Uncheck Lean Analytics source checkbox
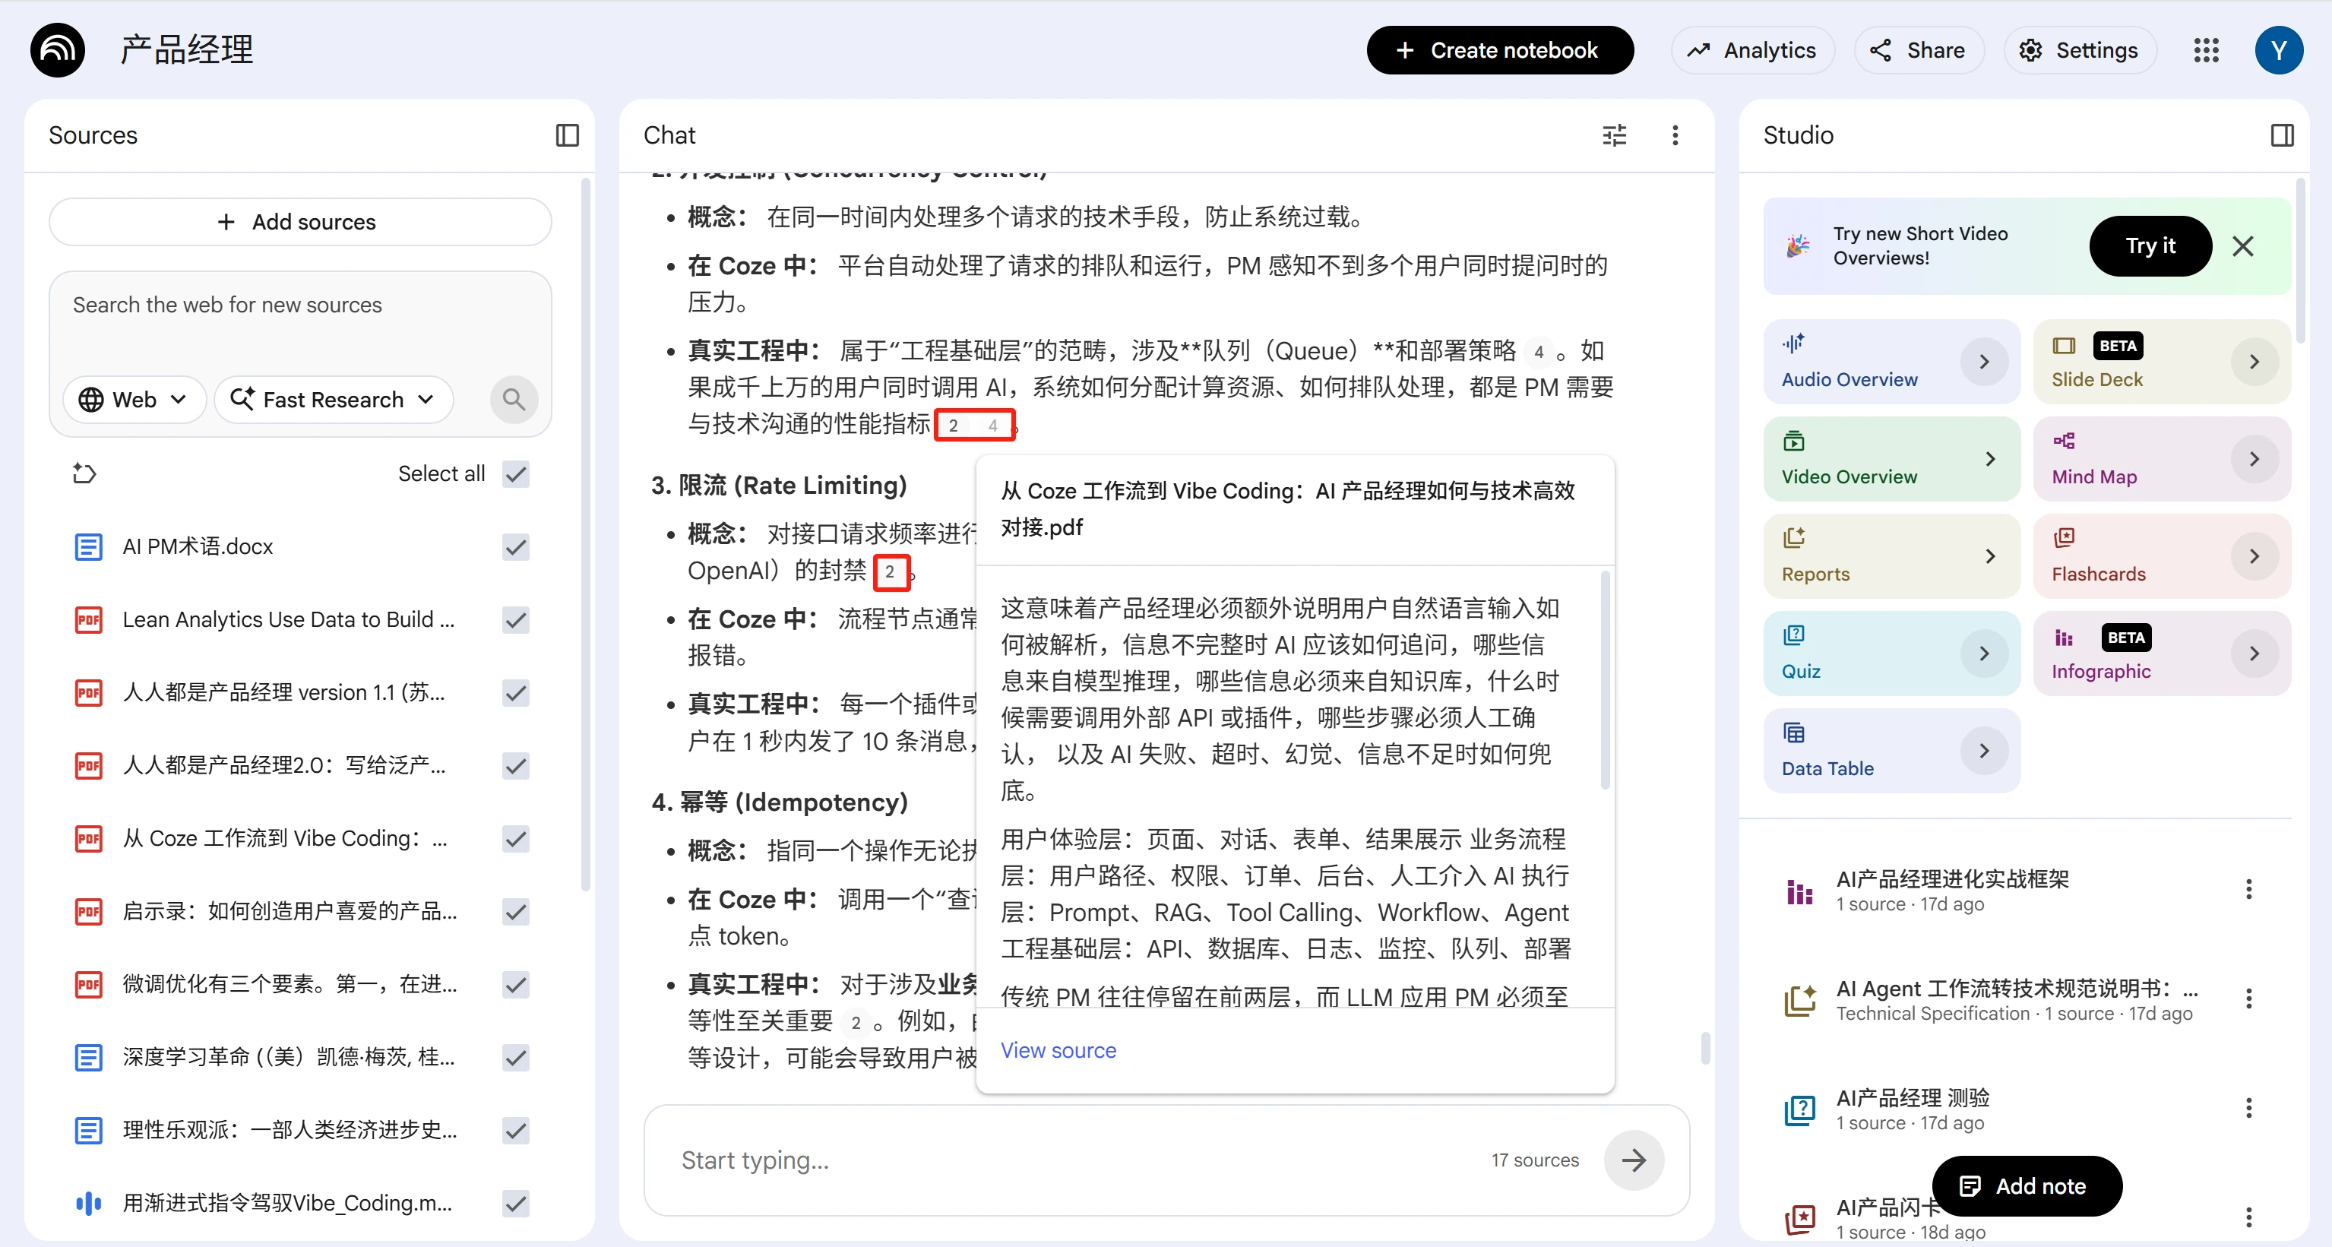The image size is (2332, 1247). (x=515, y=620)
